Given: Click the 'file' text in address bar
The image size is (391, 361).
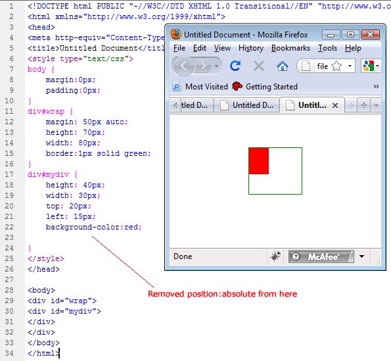Looking at the screenshot, I should (323, 66).
